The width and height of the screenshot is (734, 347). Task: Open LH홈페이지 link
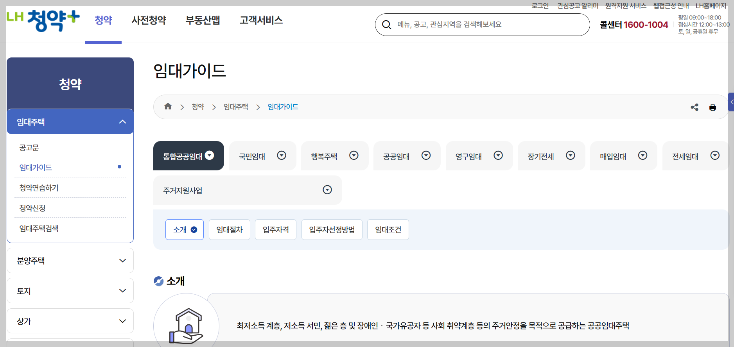pos(711,5)
